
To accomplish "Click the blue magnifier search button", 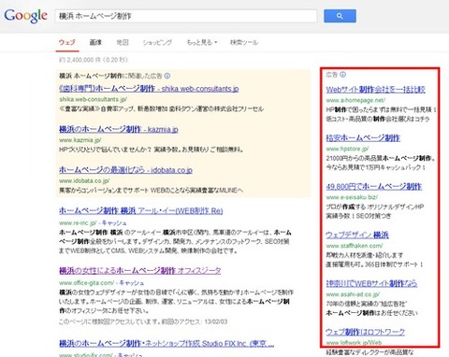I will point(340,16).
